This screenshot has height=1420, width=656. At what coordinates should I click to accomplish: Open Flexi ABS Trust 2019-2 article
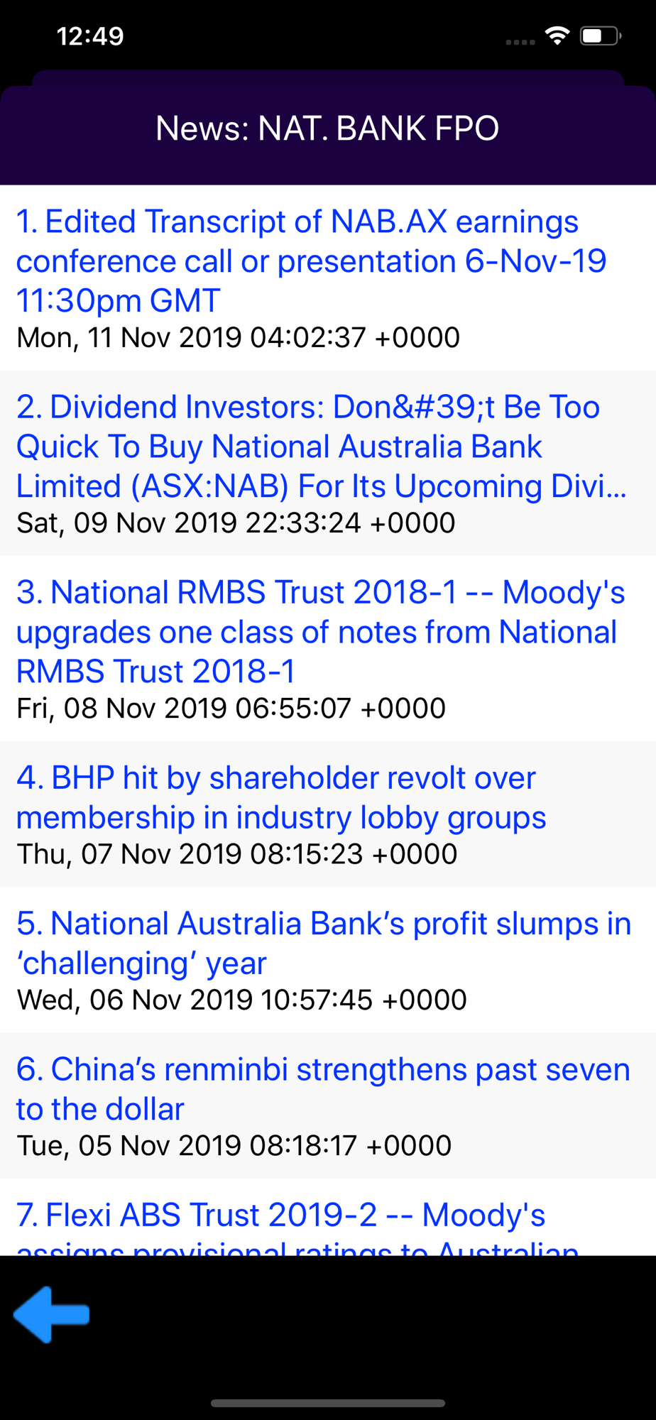[328, 1217]
